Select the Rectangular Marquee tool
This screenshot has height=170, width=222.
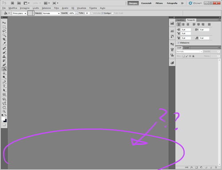point(4,27)
